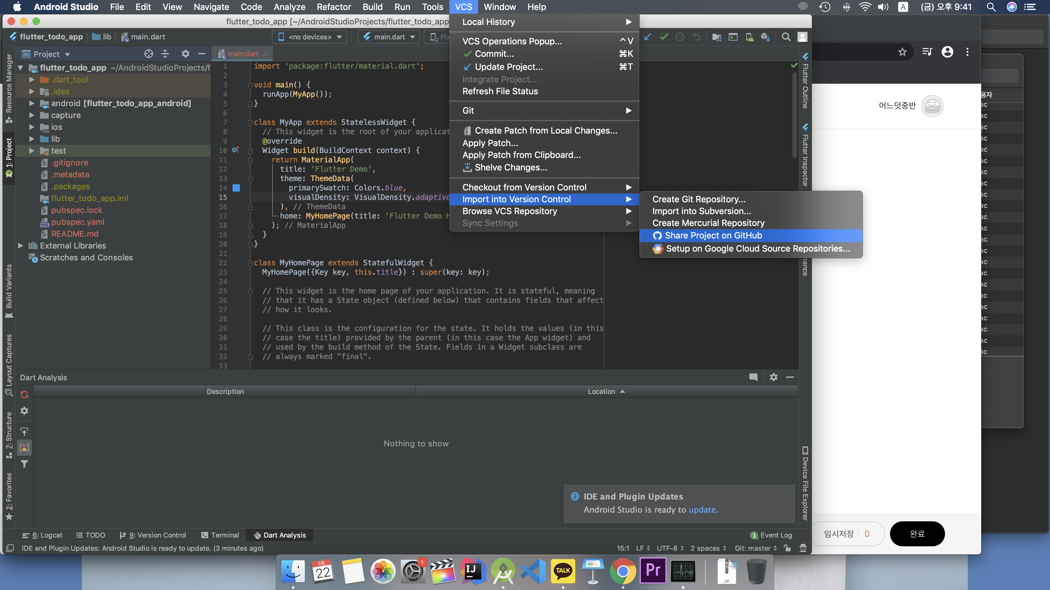Open the no devices selector dropdown

pyautogui.click(x=310, y=37)
